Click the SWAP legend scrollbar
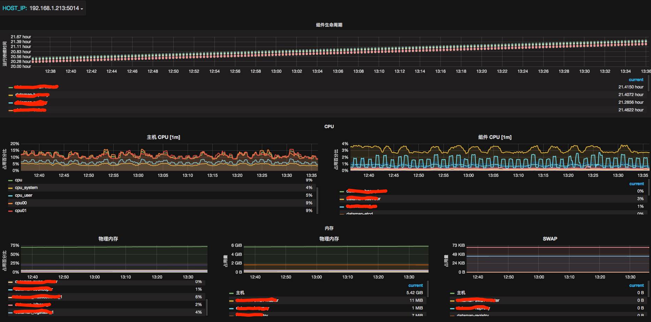The image size is (651, 322). click(649, 289)
